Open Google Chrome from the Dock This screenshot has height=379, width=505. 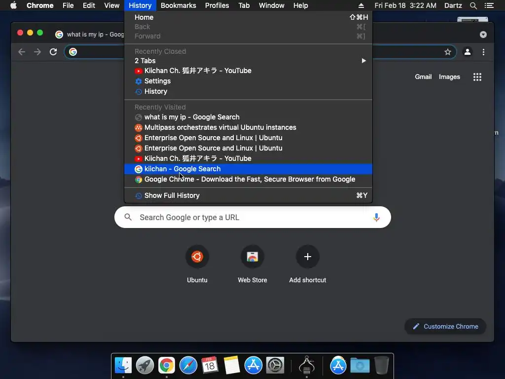point(167,366)
